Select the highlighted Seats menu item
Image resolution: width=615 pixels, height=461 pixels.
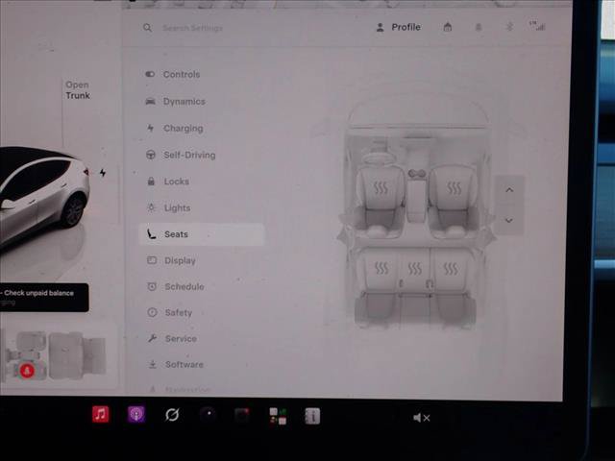click(x=202, y=234)
